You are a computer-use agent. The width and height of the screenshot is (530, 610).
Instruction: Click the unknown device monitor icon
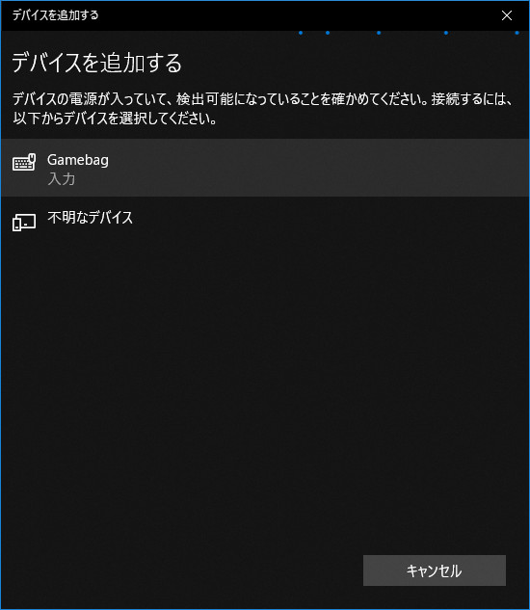24,223
